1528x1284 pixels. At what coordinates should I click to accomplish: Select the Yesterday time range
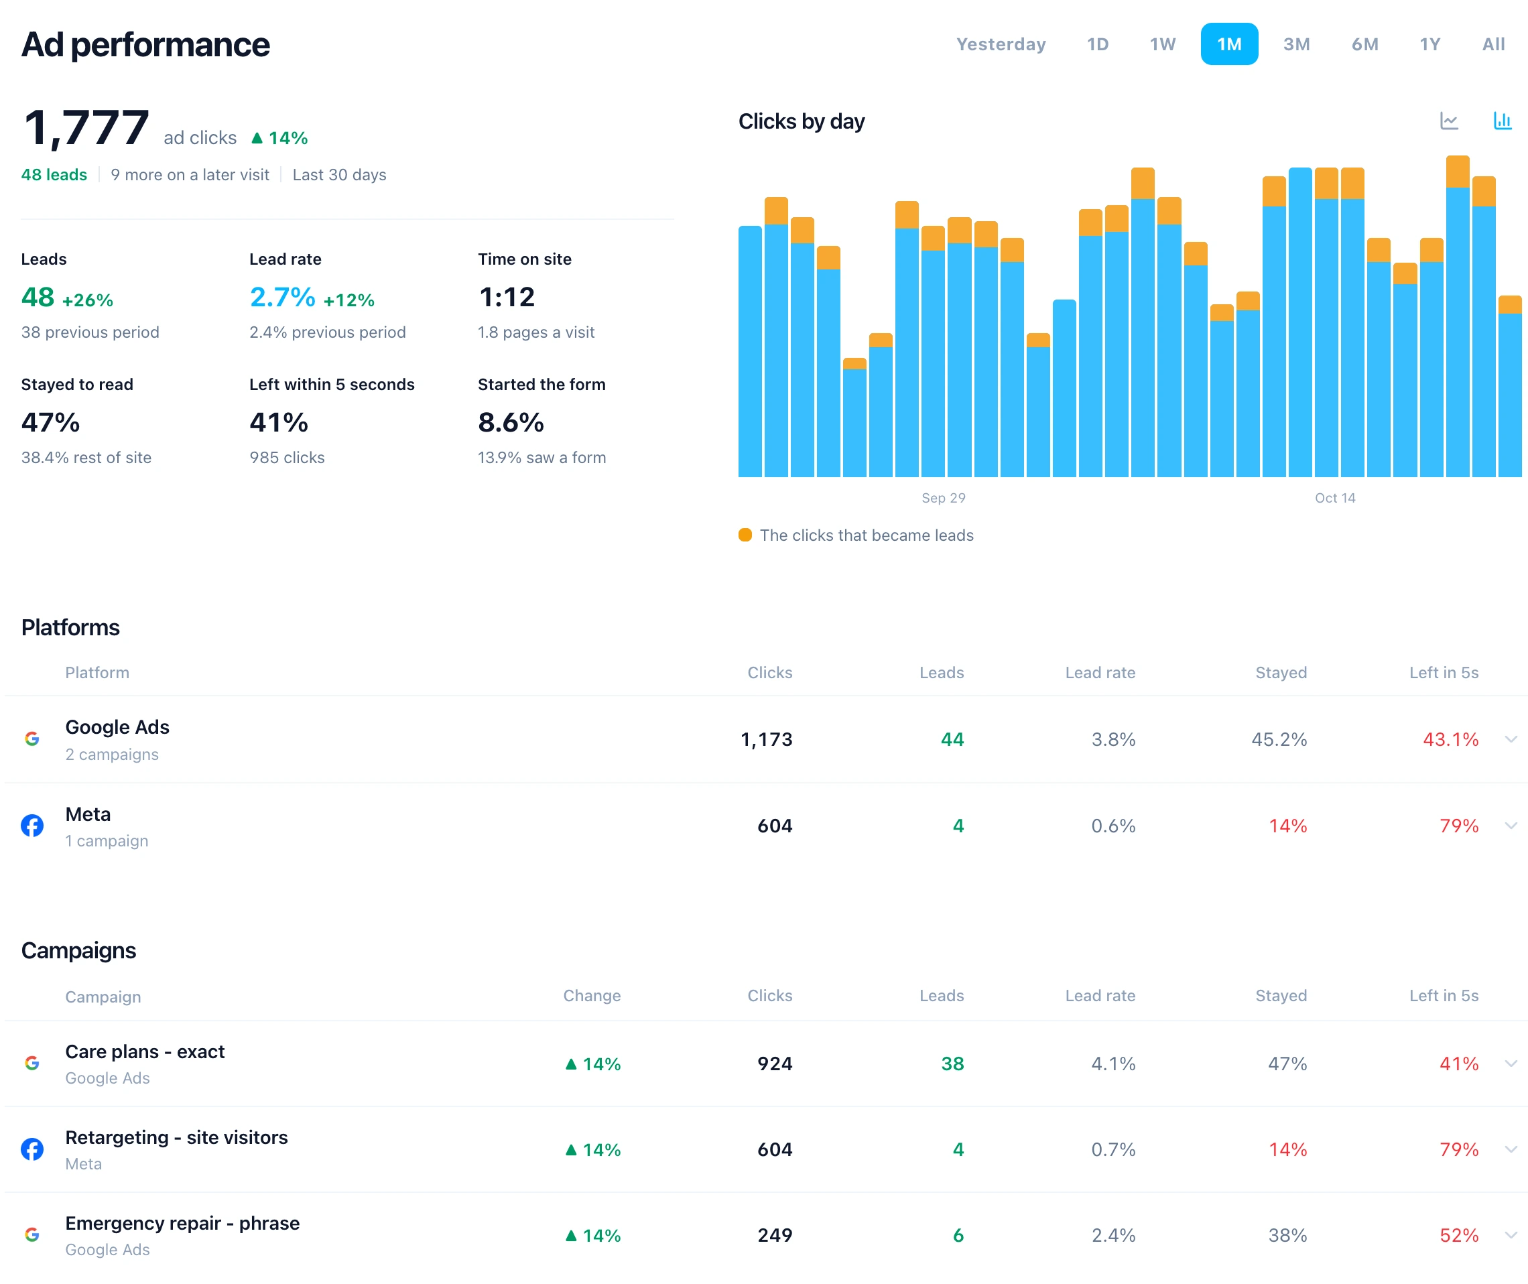click(1001, 44)
